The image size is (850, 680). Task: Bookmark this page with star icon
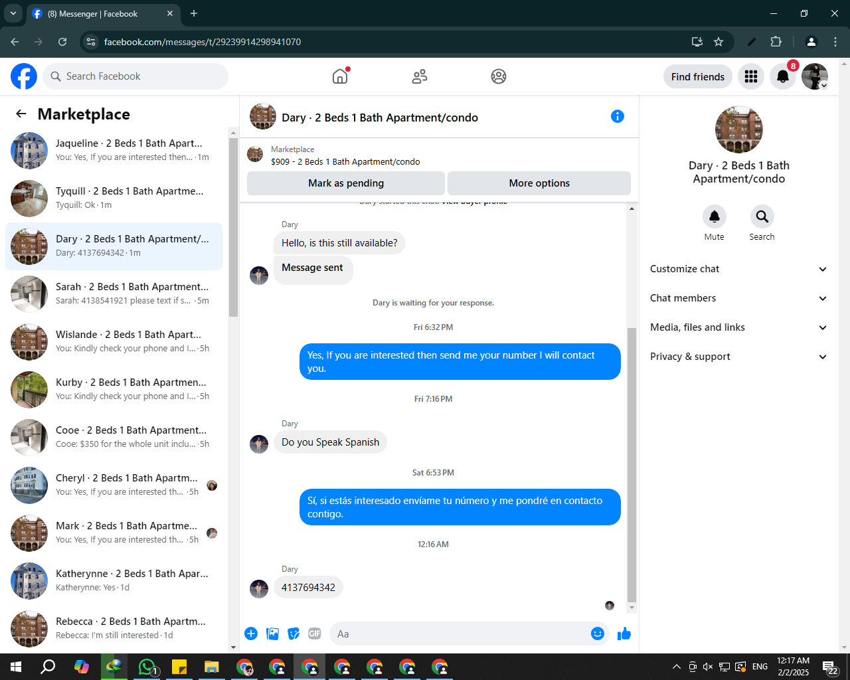click(719, 42)
